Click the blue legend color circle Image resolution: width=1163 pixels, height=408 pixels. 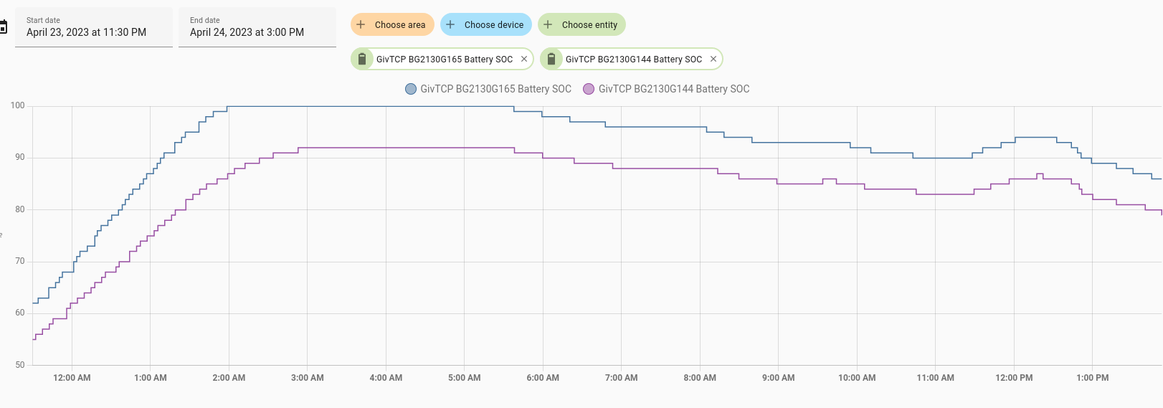pos(411,89)
